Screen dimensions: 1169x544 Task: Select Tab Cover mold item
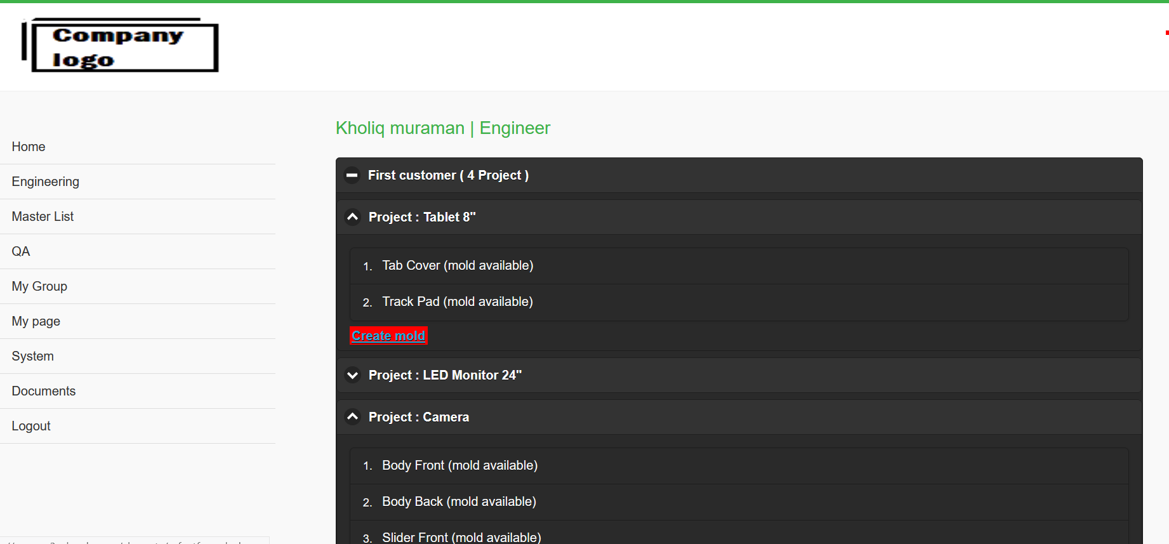[x=457, y=265]
